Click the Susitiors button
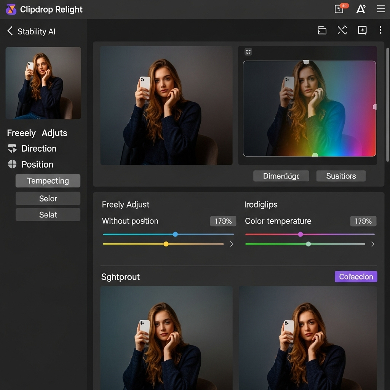390x390 pixels. tap(341, 176)
